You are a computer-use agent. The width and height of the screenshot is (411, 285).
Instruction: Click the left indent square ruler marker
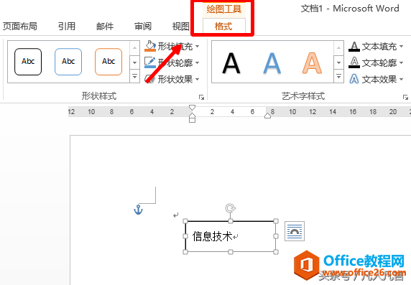(192, 120)
